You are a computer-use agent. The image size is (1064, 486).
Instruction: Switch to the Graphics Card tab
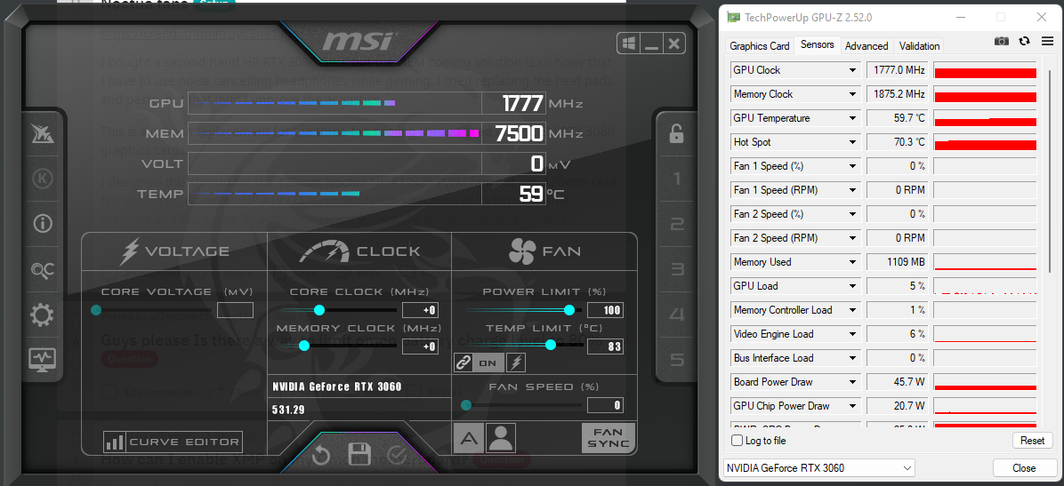pos(760,46)
